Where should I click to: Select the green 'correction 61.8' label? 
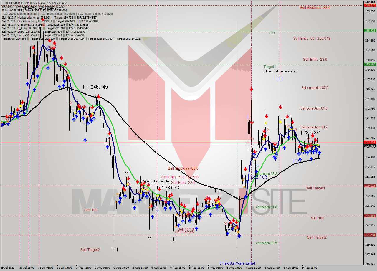pyautogui.click(x=267, y=207)
